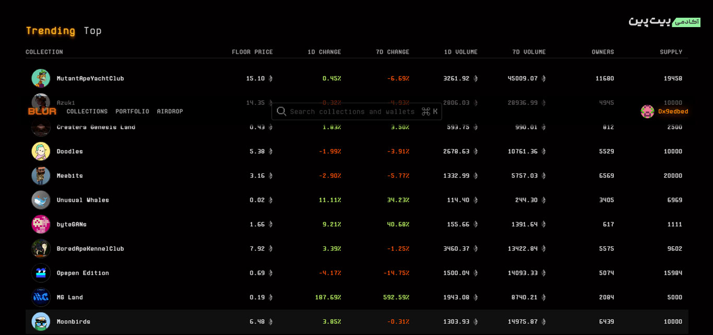Click Opepen Edition 7D change -14.75%
The width and height of the screenshot is (713, 335).
pyautogui.click(x=396, y=273)
